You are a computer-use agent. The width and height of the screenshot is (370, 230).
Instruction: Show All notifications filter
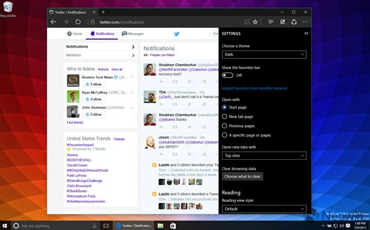pyautogui.click(x=146, y=55)
